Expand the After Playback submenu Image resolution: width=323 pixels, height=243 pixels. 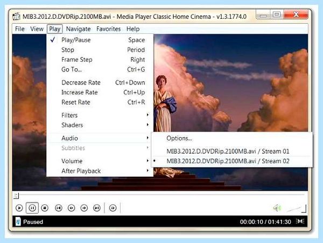click(100, 171)
